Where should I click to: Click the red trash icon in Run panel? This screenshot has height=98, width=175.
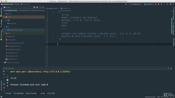(x=7, y=86)
